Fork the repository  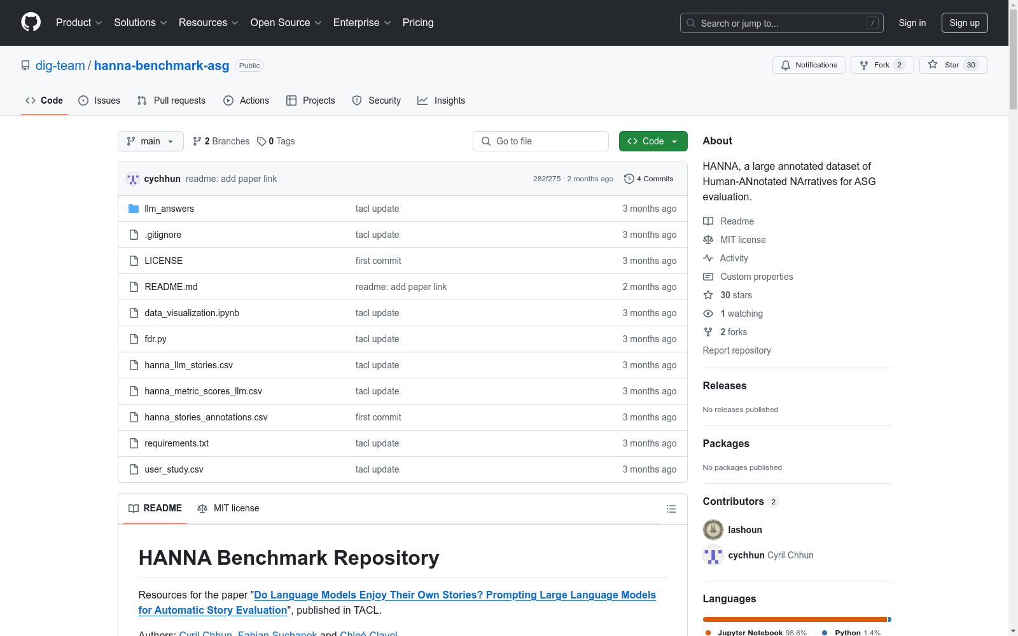click(x=882, y=65)
